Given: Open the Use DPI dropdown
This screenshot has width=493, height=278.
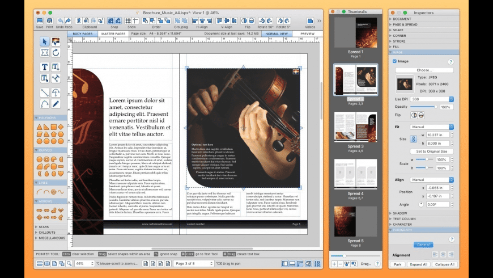Looking at the screenshot, I should click(x=432, y=99).
